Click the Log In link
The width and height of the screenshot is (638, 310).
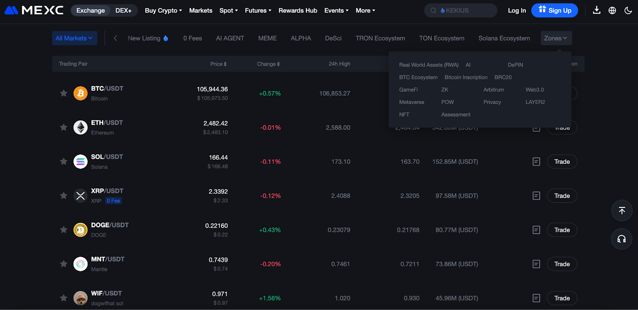[517, 10]
